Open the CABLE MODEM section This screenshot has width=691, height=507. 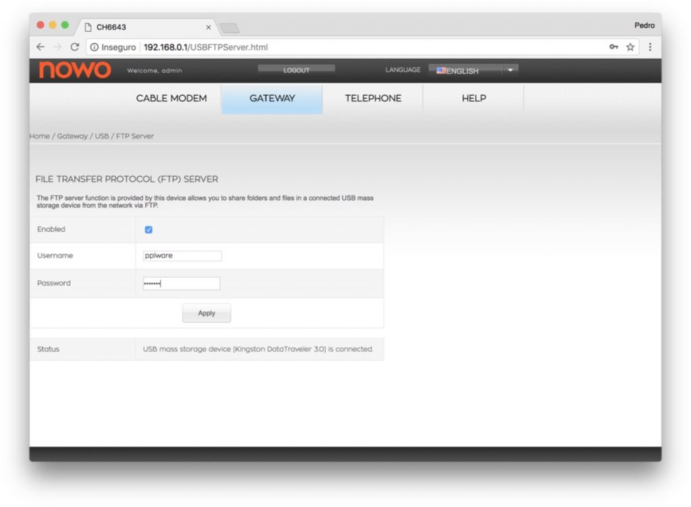point(171,98)
